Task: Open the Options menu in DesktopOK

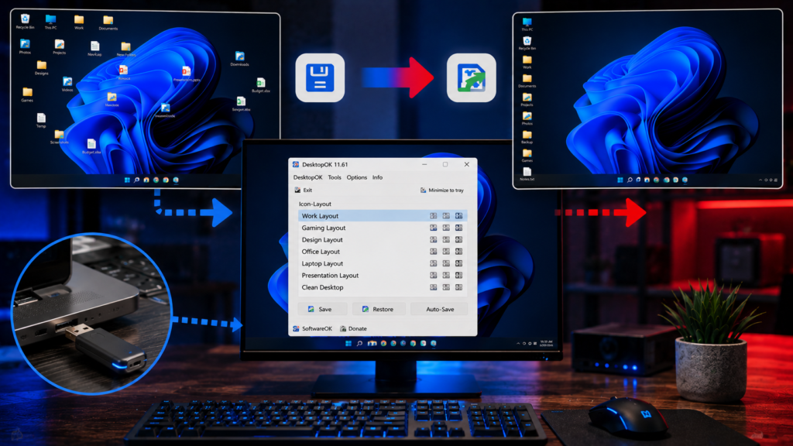Action: coord(356,177)
